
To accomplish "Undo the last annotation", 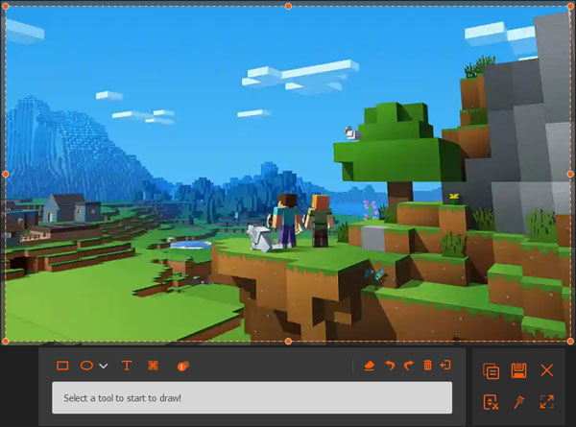I will (x=390, y=366).
